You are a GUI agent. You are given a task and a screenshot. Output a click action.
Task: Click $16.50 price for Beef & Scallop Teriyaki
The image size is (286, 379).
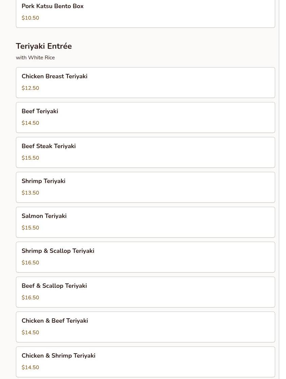pyautogui.click(x=30, y=298)
